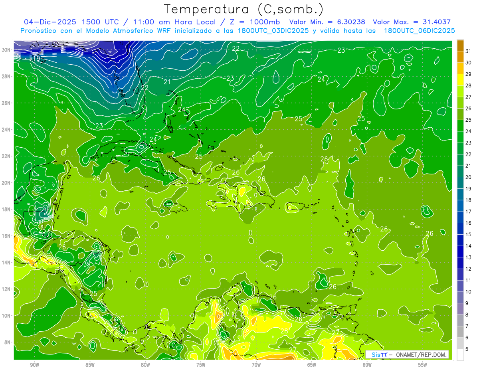This screenshot has height=370, width=479.
Task: Click the orange swatch between 29 and 30
Action: (461, 68)
